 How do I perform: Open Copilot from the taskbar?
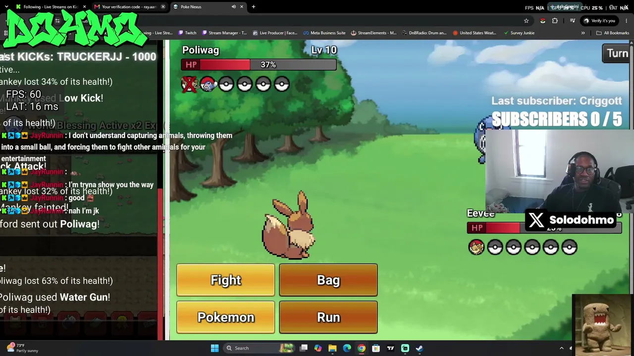tap(318, 348)
